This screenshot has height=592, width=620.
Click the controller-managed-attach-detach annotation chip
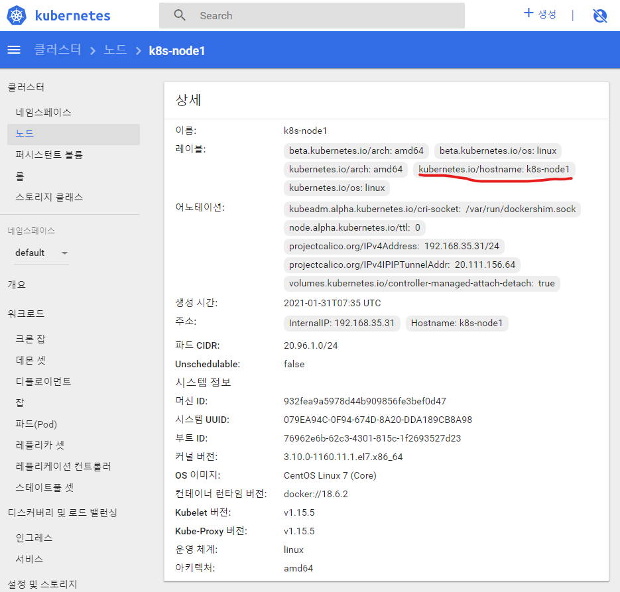[422, 284]
